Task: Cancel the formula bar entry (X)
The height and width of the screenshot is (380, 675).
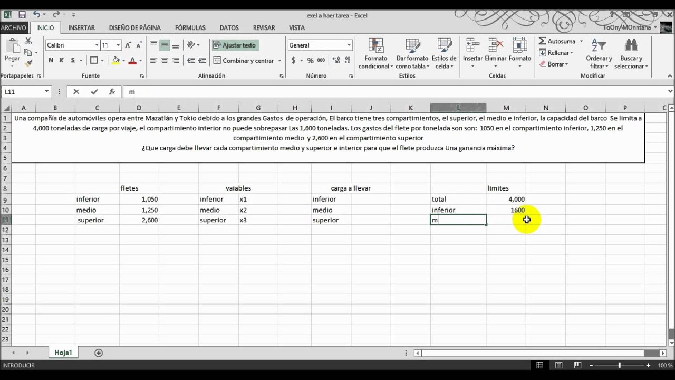Action: click(x=76, y=92)
